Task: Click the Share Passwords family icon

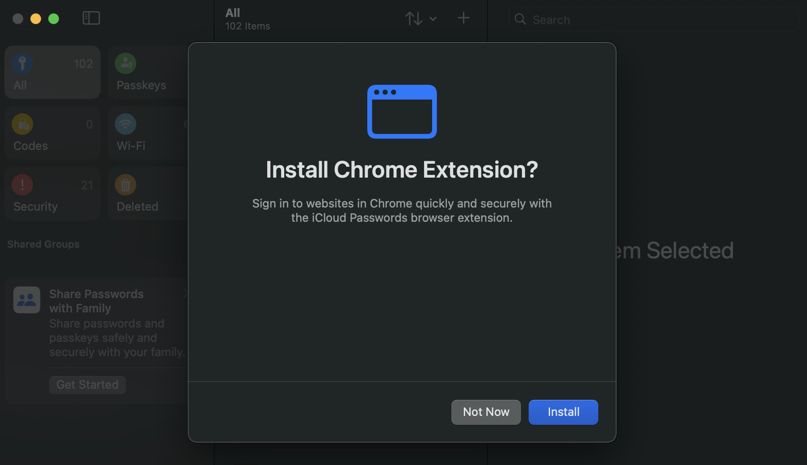Action: pyautogui.click(x=27, y=300)
